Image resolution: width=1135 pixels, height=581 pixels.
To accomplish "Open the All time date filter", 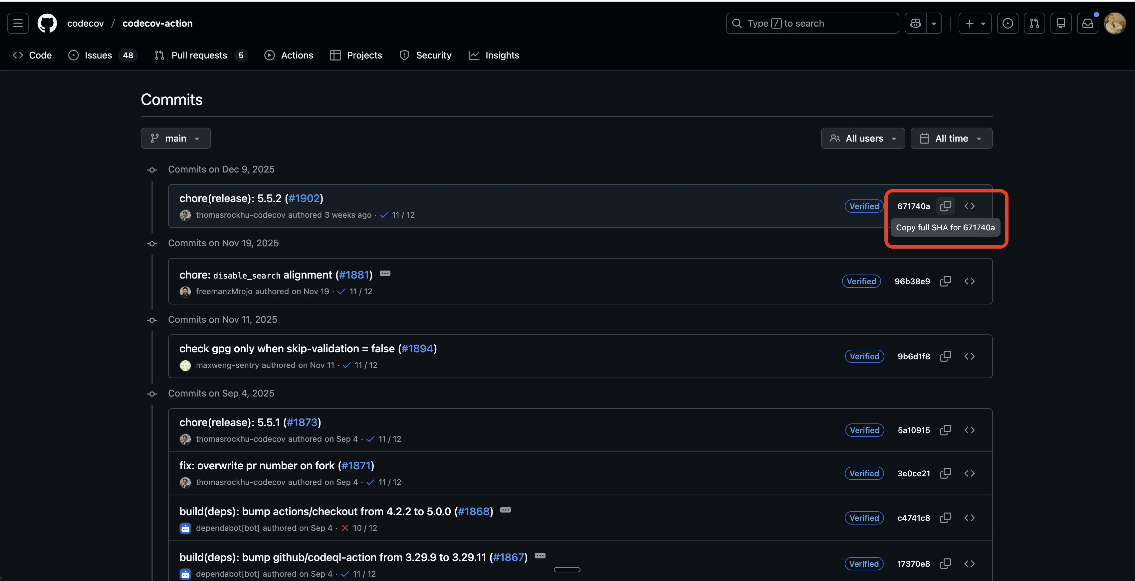I will 951,138.
